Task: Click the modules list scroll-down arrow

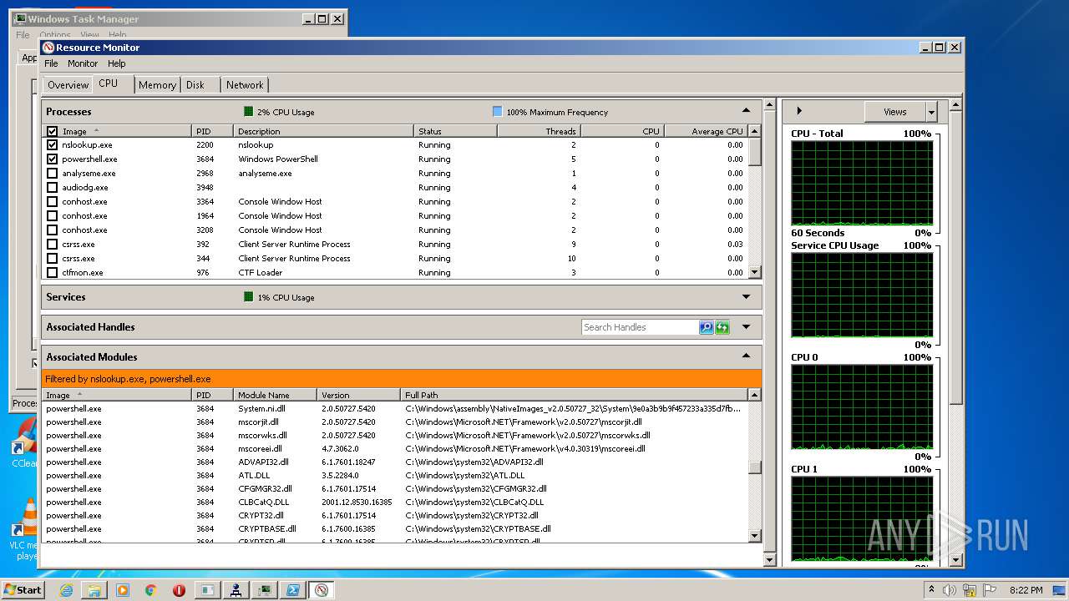Action: [755, 536]
